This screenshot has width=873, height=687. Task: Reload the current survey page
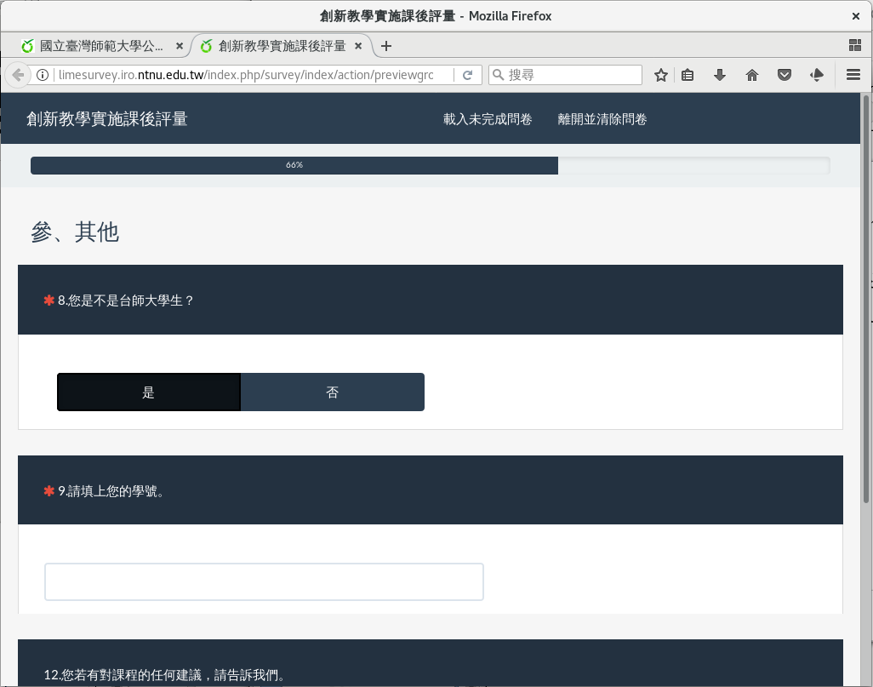(x=468, y=75)
